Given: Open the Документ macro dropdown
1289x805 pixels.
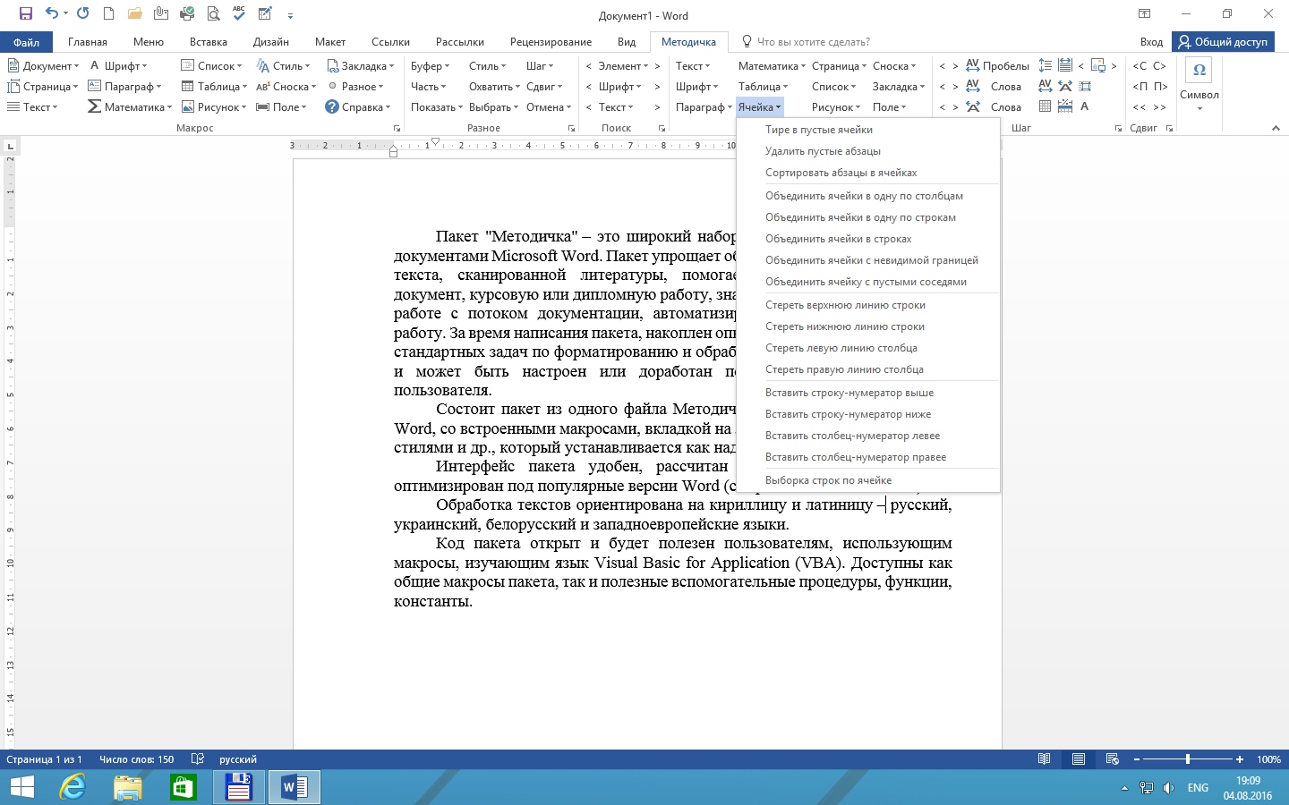Looking at the screenshot, I should [x=43, y=65].
